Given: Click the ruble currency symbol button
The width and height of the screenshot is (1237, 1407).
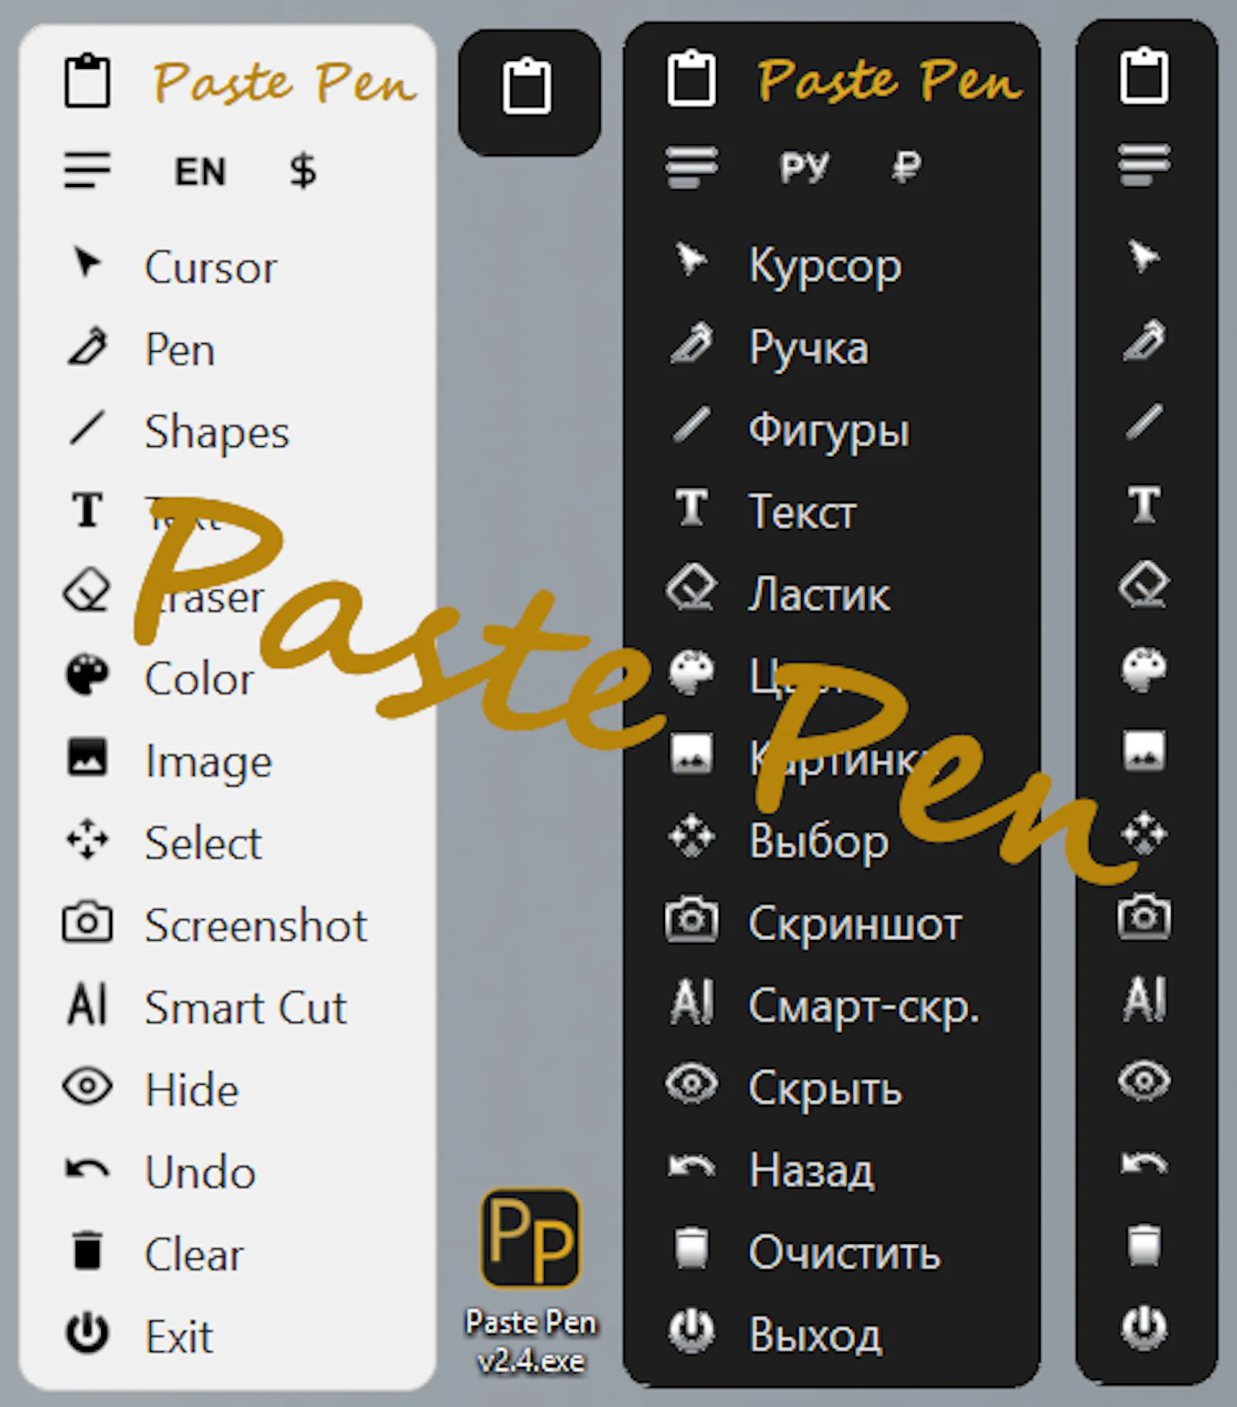Looking at the screenshot, I should [906, 166].
